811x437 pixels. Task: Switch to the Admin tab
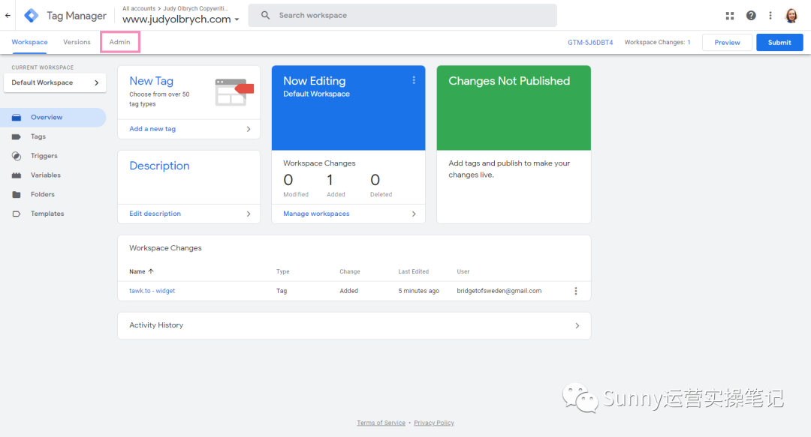click(x=119, y=42)
